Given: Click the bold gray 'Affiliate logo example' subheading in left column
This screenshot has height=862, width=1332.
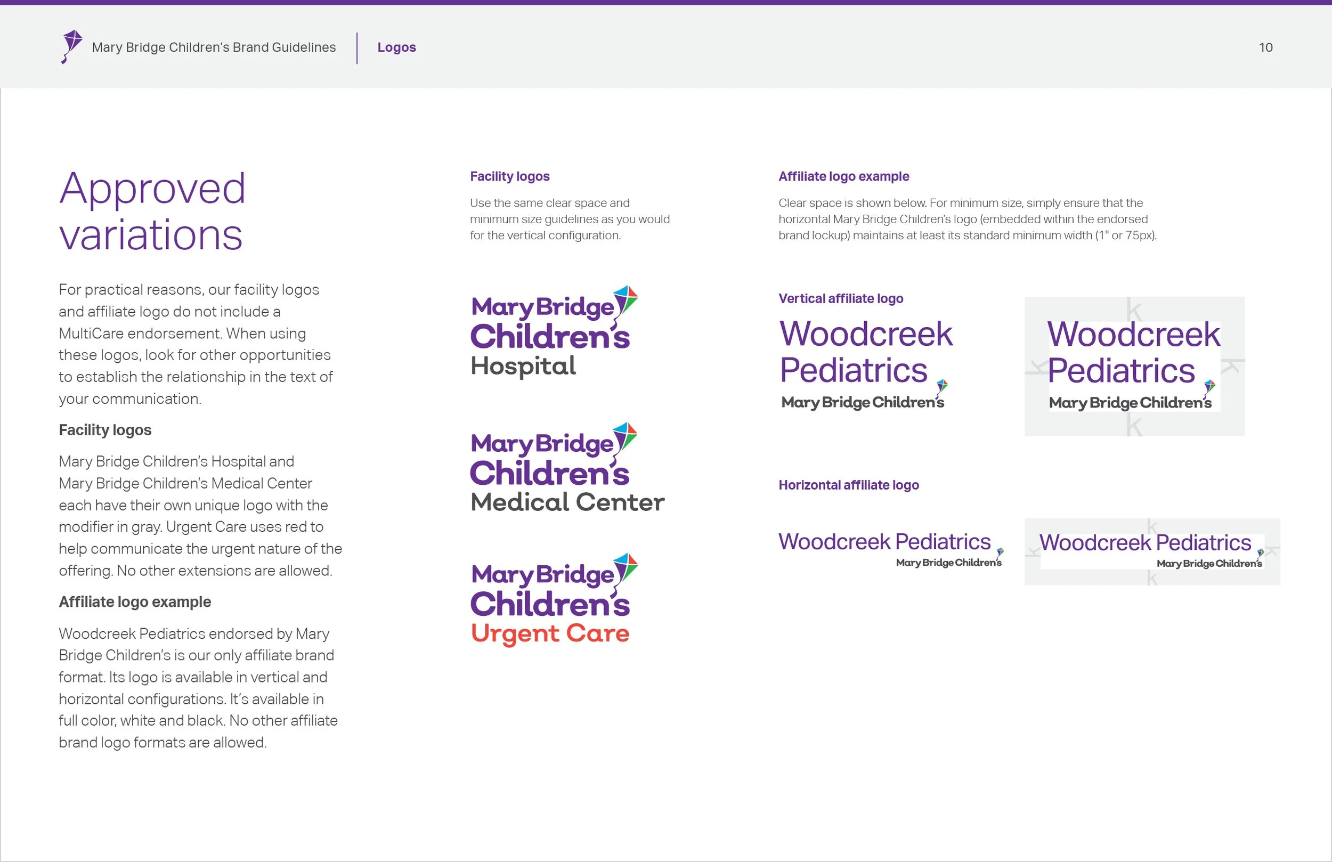Looking at the screenshot, I should 135,601.
